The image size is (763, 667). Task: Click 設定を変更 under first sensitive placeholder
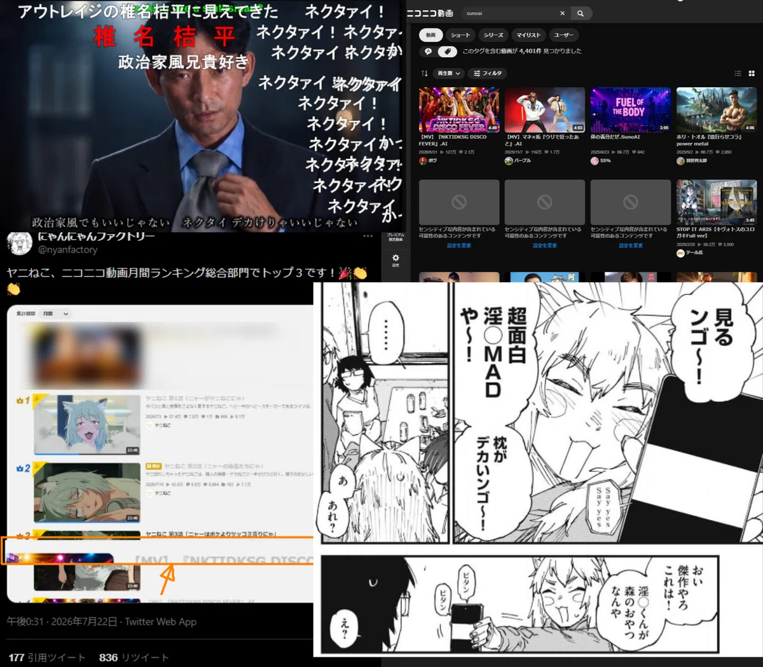coord(458,245)
